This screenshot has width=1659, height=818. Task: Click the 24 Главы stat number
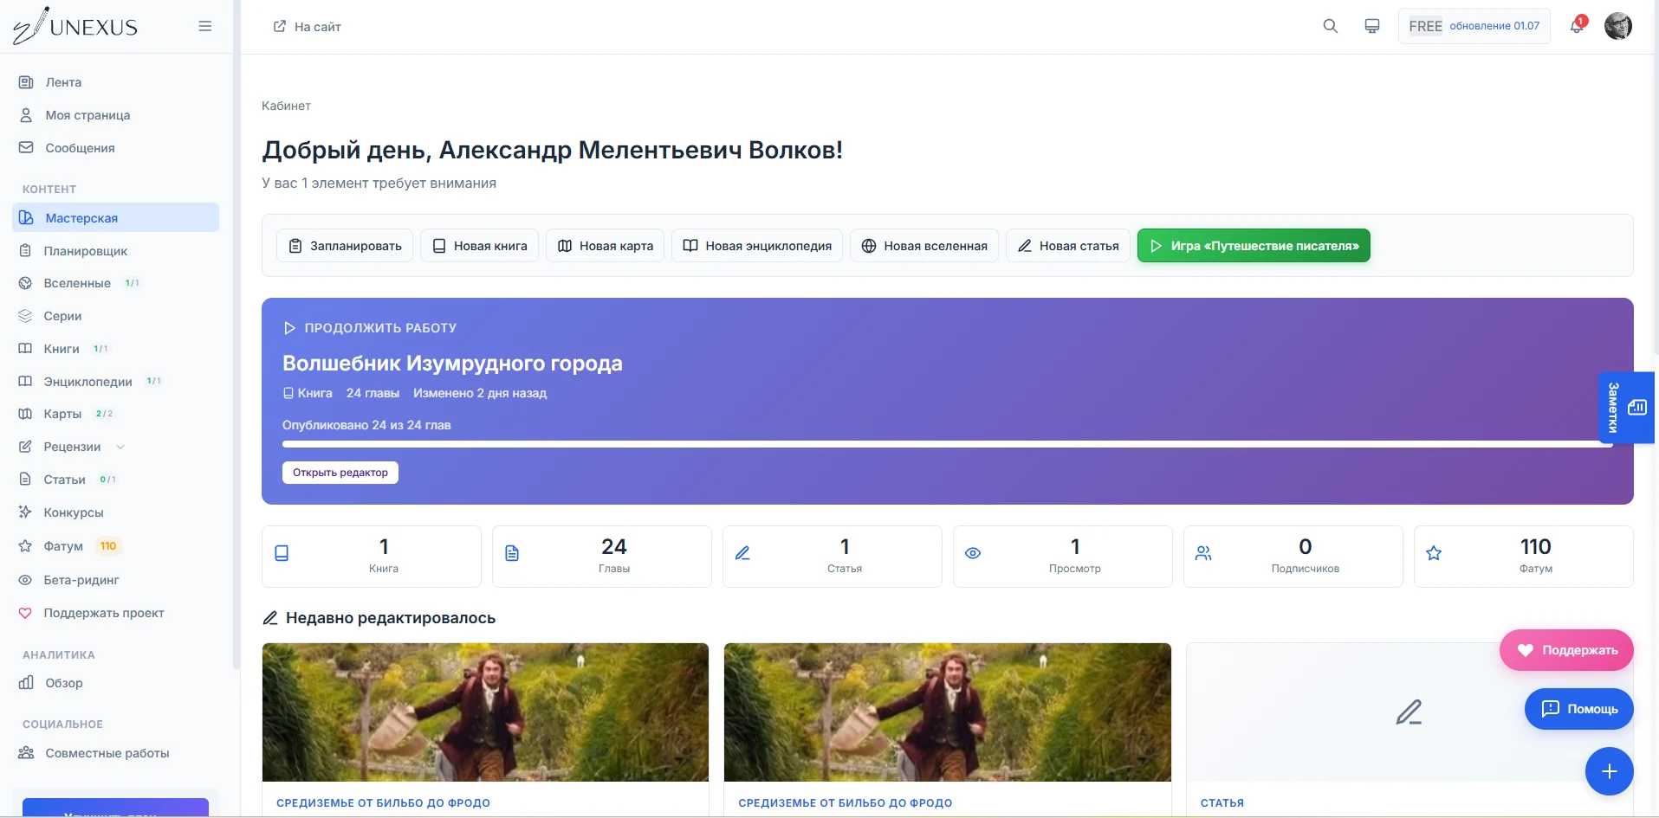614,546
